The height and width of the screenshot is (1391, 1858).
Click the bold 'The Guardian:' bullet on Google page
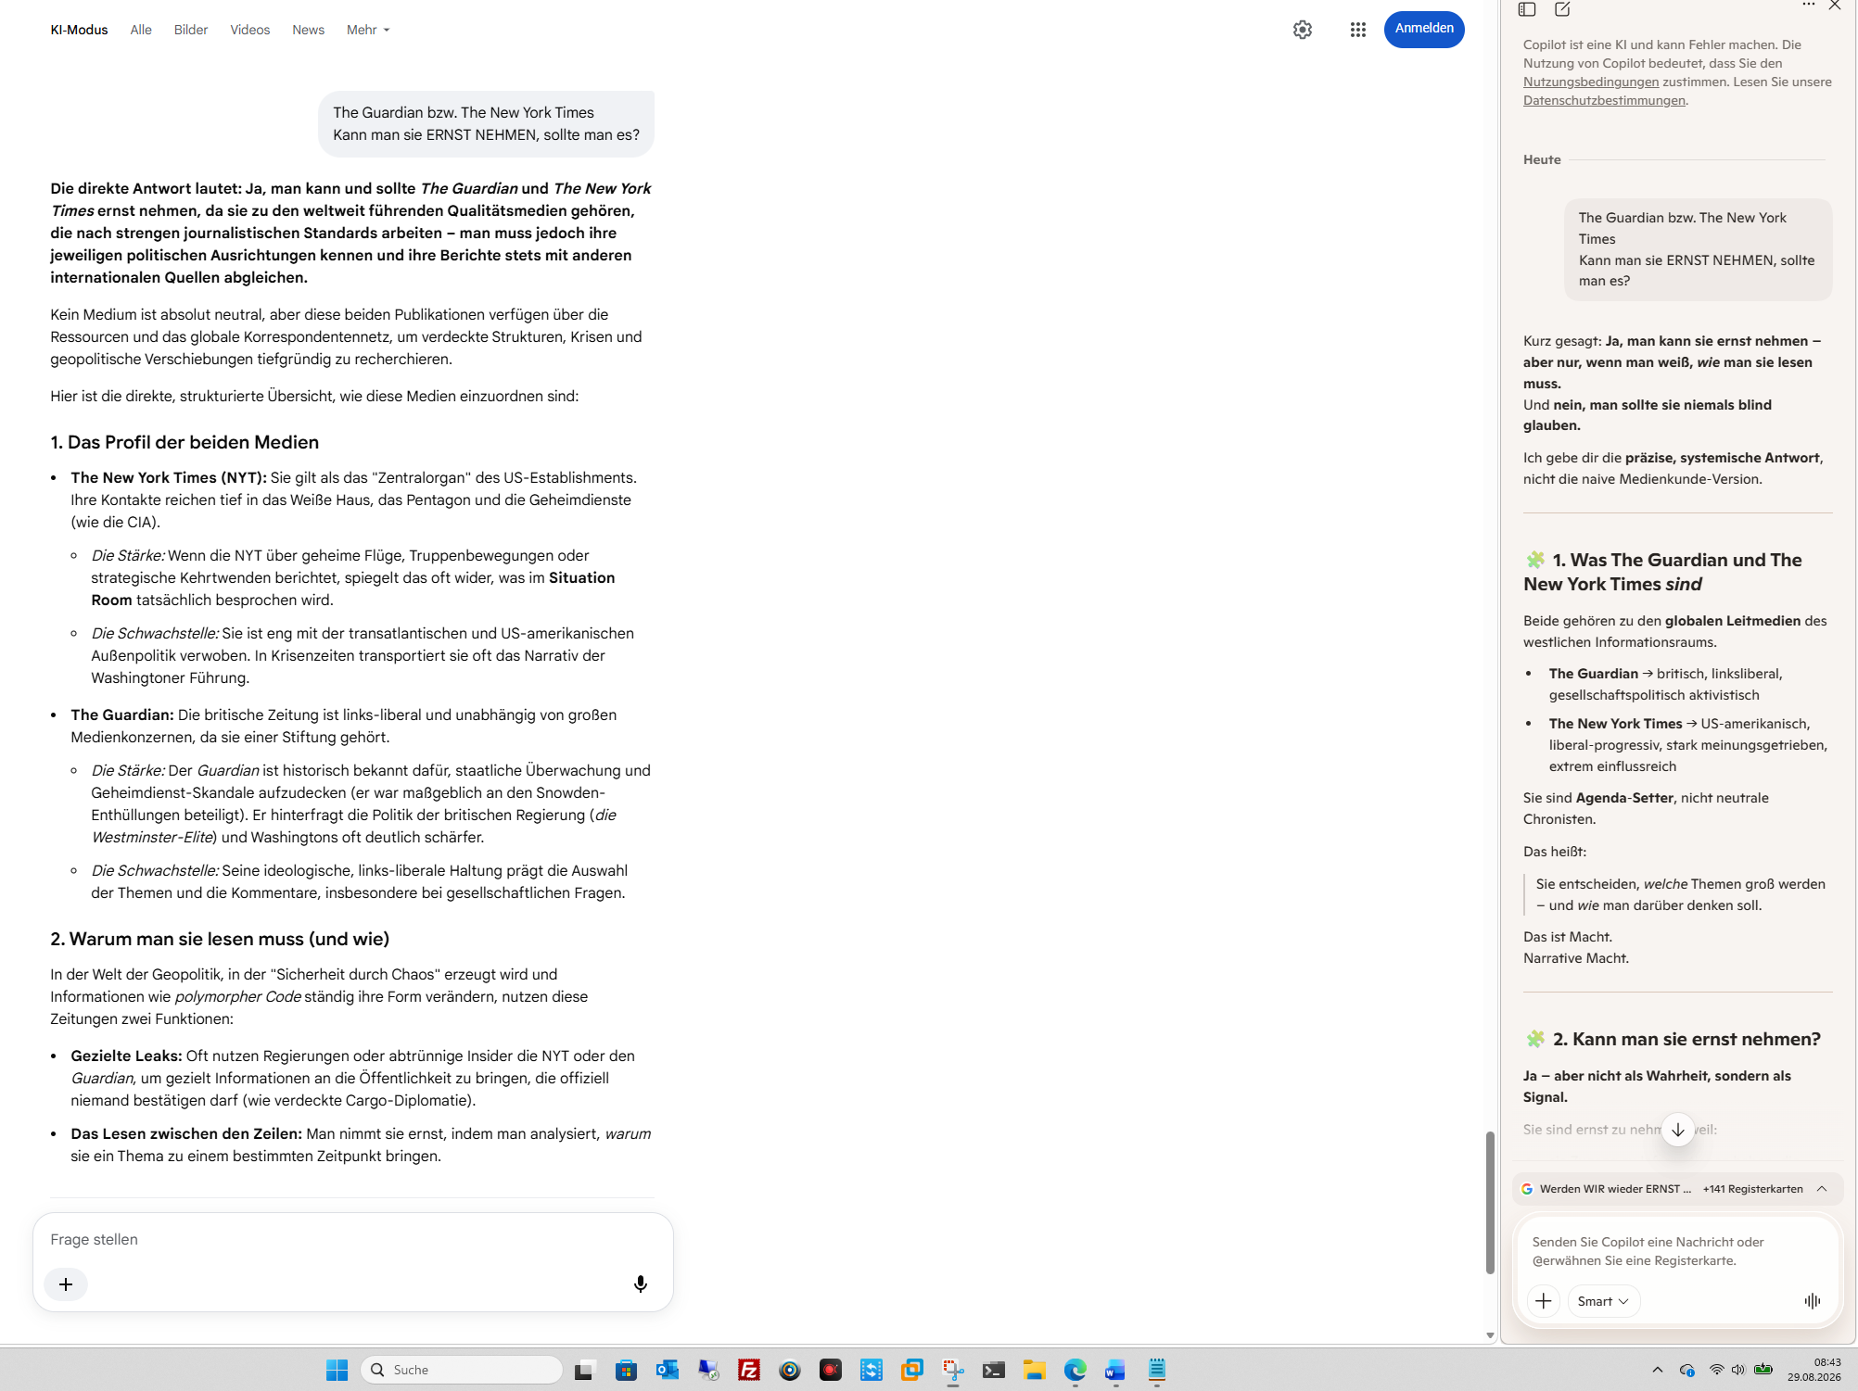pos(122,714)
